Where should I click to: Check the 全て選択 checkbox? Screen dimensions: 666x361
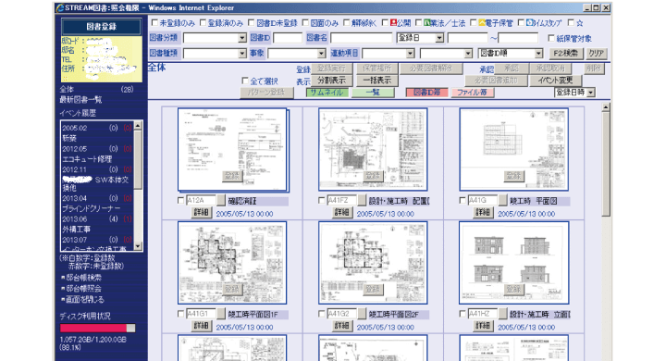[x=244, y=81]
